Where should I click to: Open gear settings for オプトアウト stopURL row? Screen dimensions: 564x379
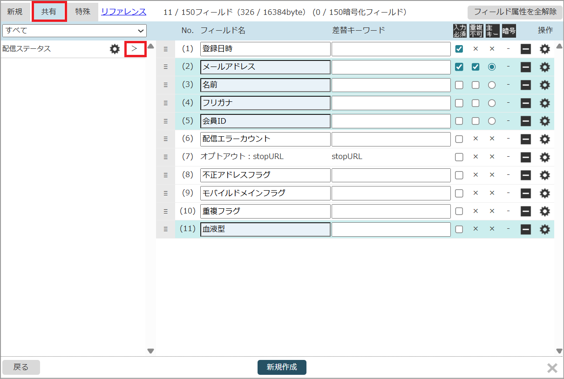[544, 157]
